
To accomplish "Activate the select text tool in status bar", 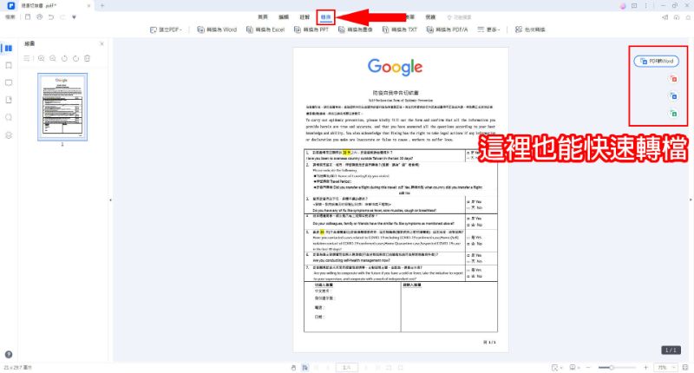I will pyautogui.click(x=305, y=368).
